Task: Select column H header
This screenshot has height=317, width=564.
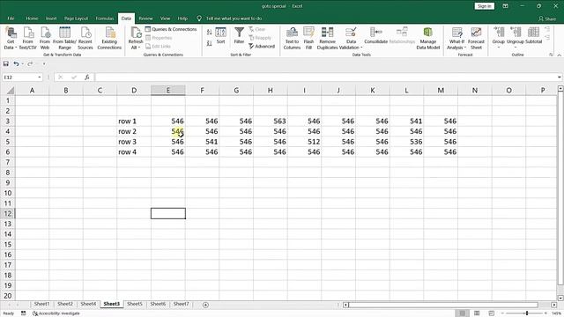Action: tap(271, 90)
